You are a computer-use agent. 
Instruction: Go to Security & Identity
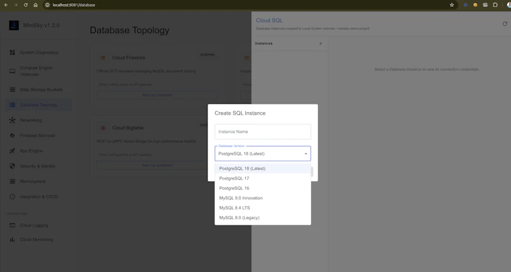click(38, 166)
